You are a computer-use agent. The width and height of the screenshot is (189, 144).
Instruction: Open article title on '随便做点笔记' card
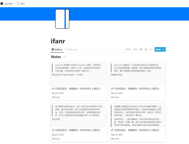[137, 89]
